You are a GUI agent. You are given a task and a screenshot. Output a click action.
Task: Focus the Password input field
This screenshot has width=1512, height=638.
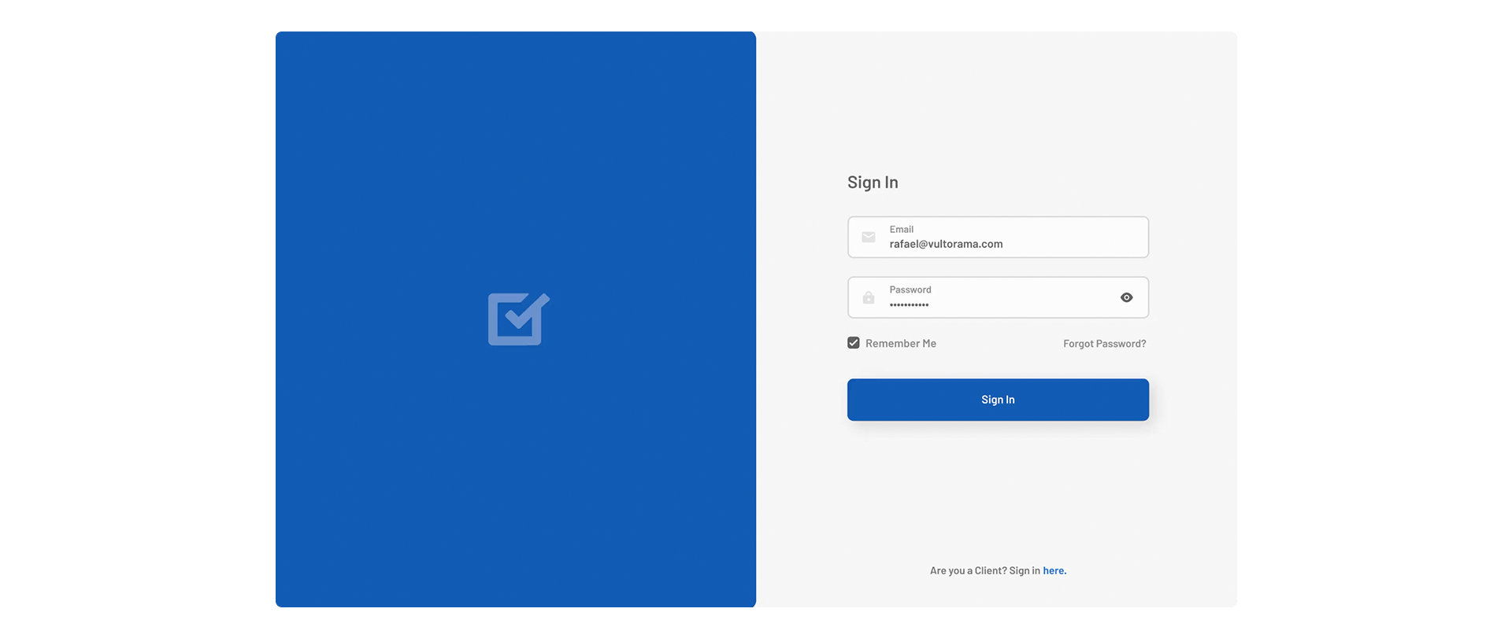coord(998,297)
